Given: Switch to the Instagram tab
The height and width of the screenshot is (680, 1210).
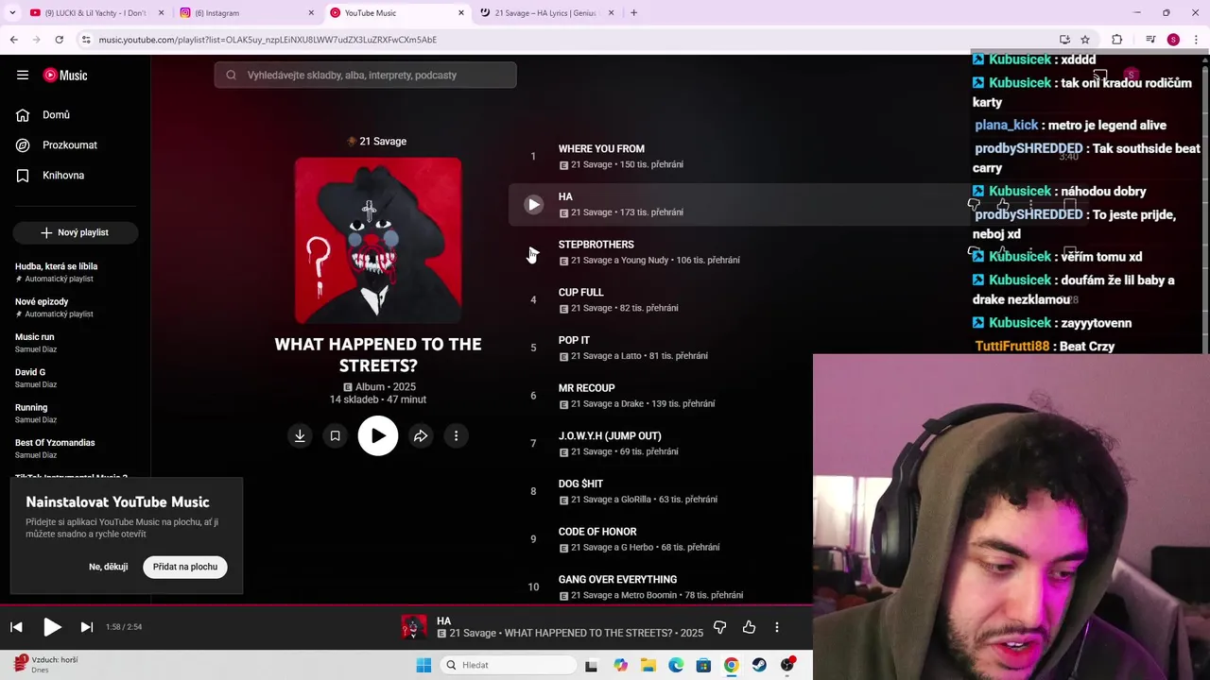Looking at the screenshot, I should pos(246,13).
